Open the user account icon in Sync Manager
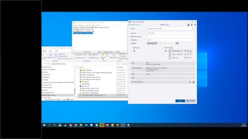The width and height of the screenshot is (248, 139). (x=188, y=25)
